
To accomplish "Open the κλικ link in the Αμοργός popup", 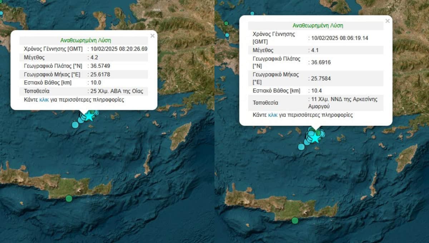I will click(x=273, y=115).
